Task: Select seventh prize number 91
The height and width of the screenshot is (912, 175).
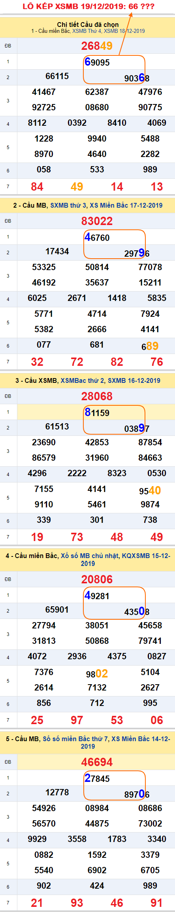Action: [157, 903]
